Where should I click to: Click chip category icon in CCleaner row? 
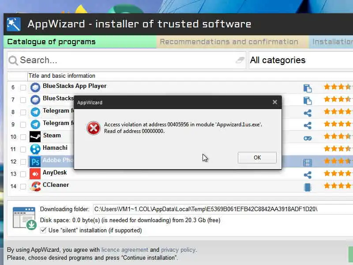308,187
